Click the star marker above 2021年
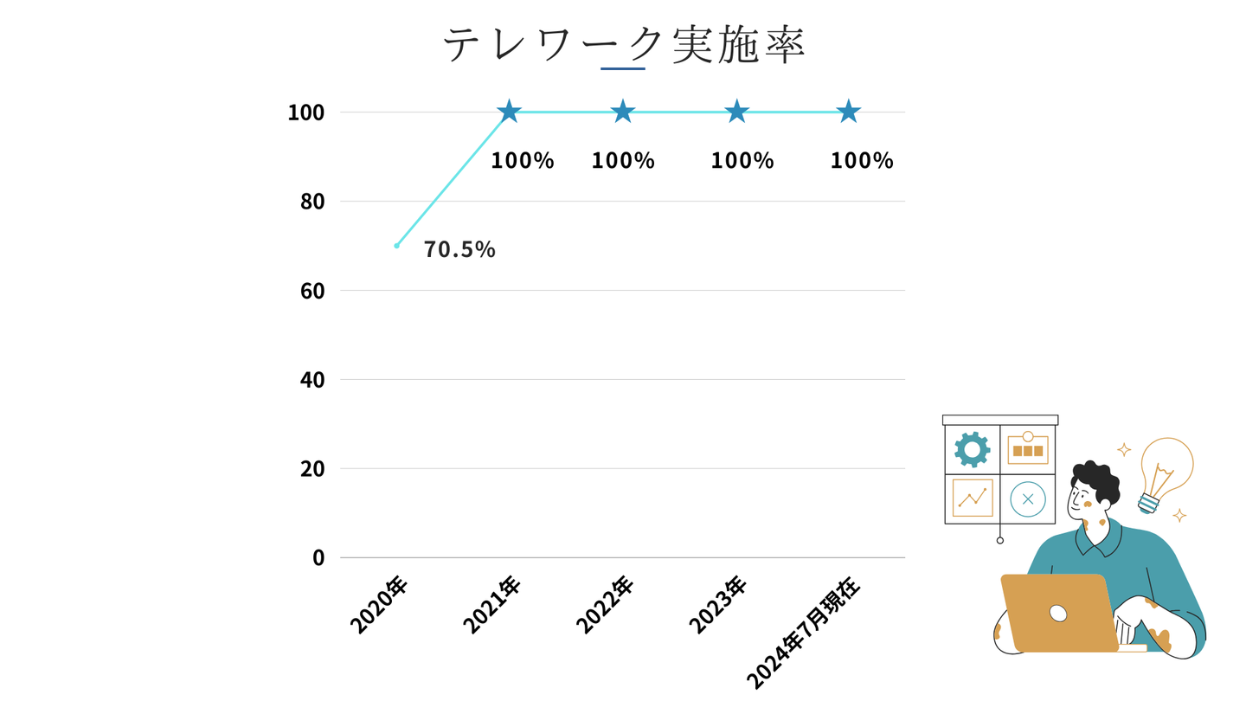1246x701 pixels. click(x=510, y=112)
